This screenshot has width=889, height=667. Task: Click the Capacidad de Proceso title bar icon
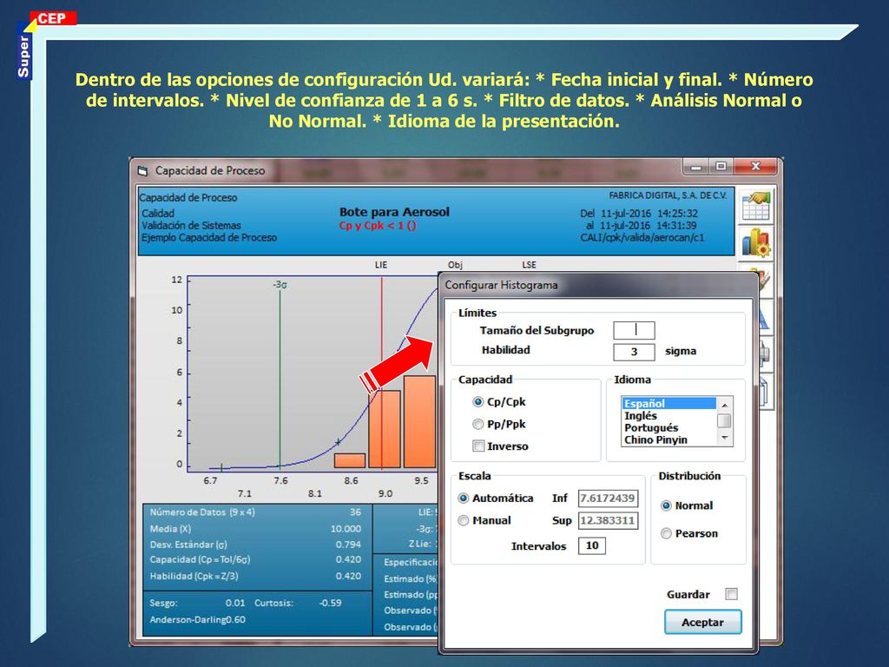(x=143, y=171)
